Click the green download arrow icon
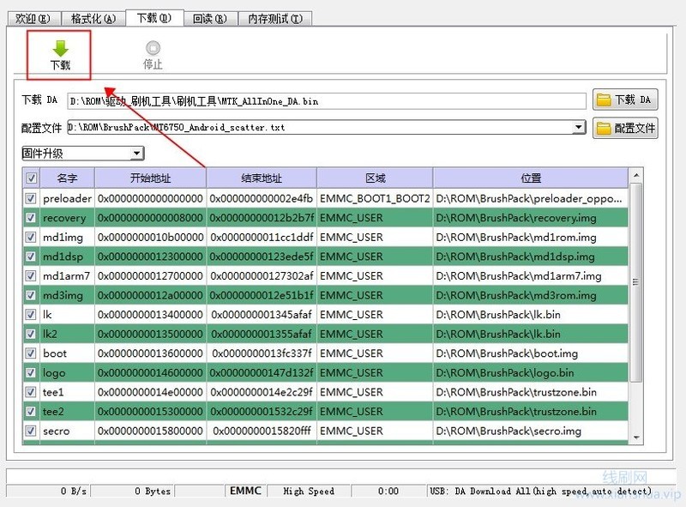 click(x=60, y=49)
